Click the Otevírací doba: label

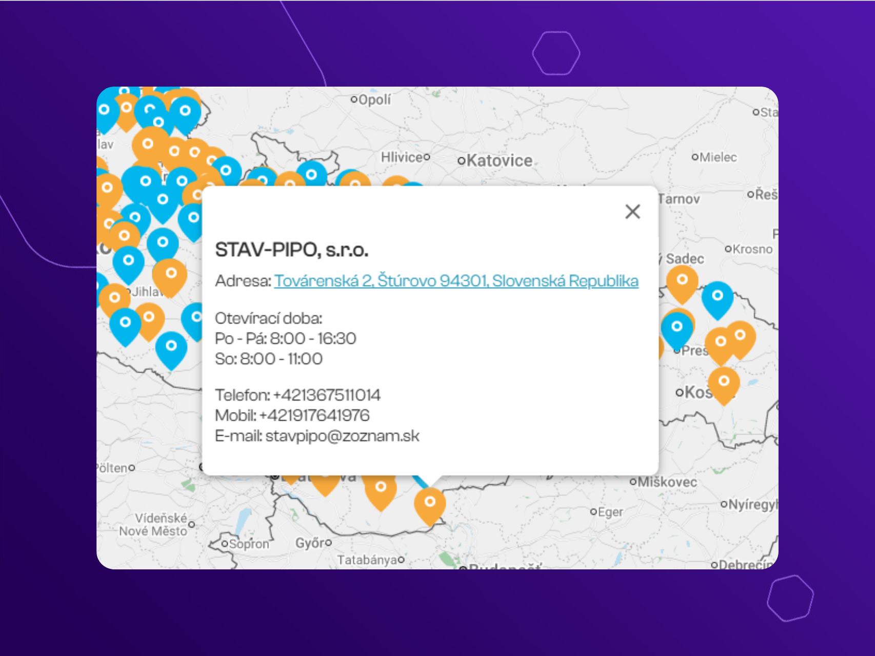coord(268,318)
